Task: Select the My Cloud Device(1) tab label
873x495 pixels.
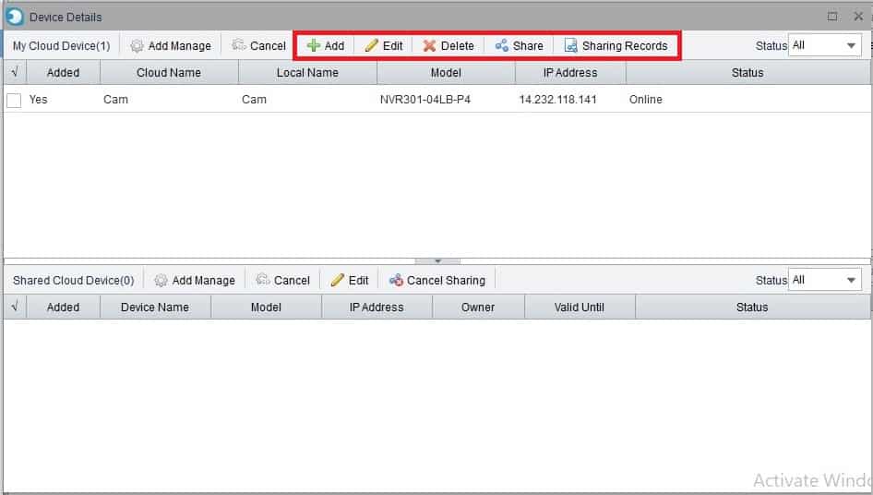Action: [61, 45]
